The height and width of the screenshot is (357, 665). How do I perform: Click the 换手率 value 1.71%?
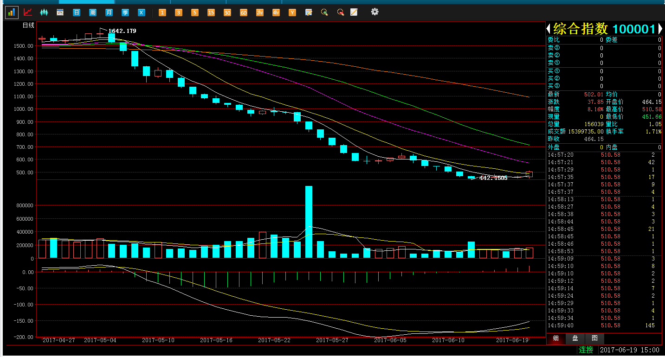pyautogui.click(x=653, y=132)
